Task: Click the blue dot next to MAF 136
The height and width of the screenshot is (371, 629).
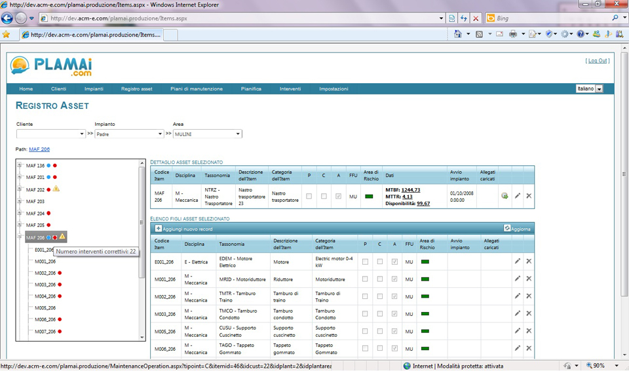Action: pos(48,165)
